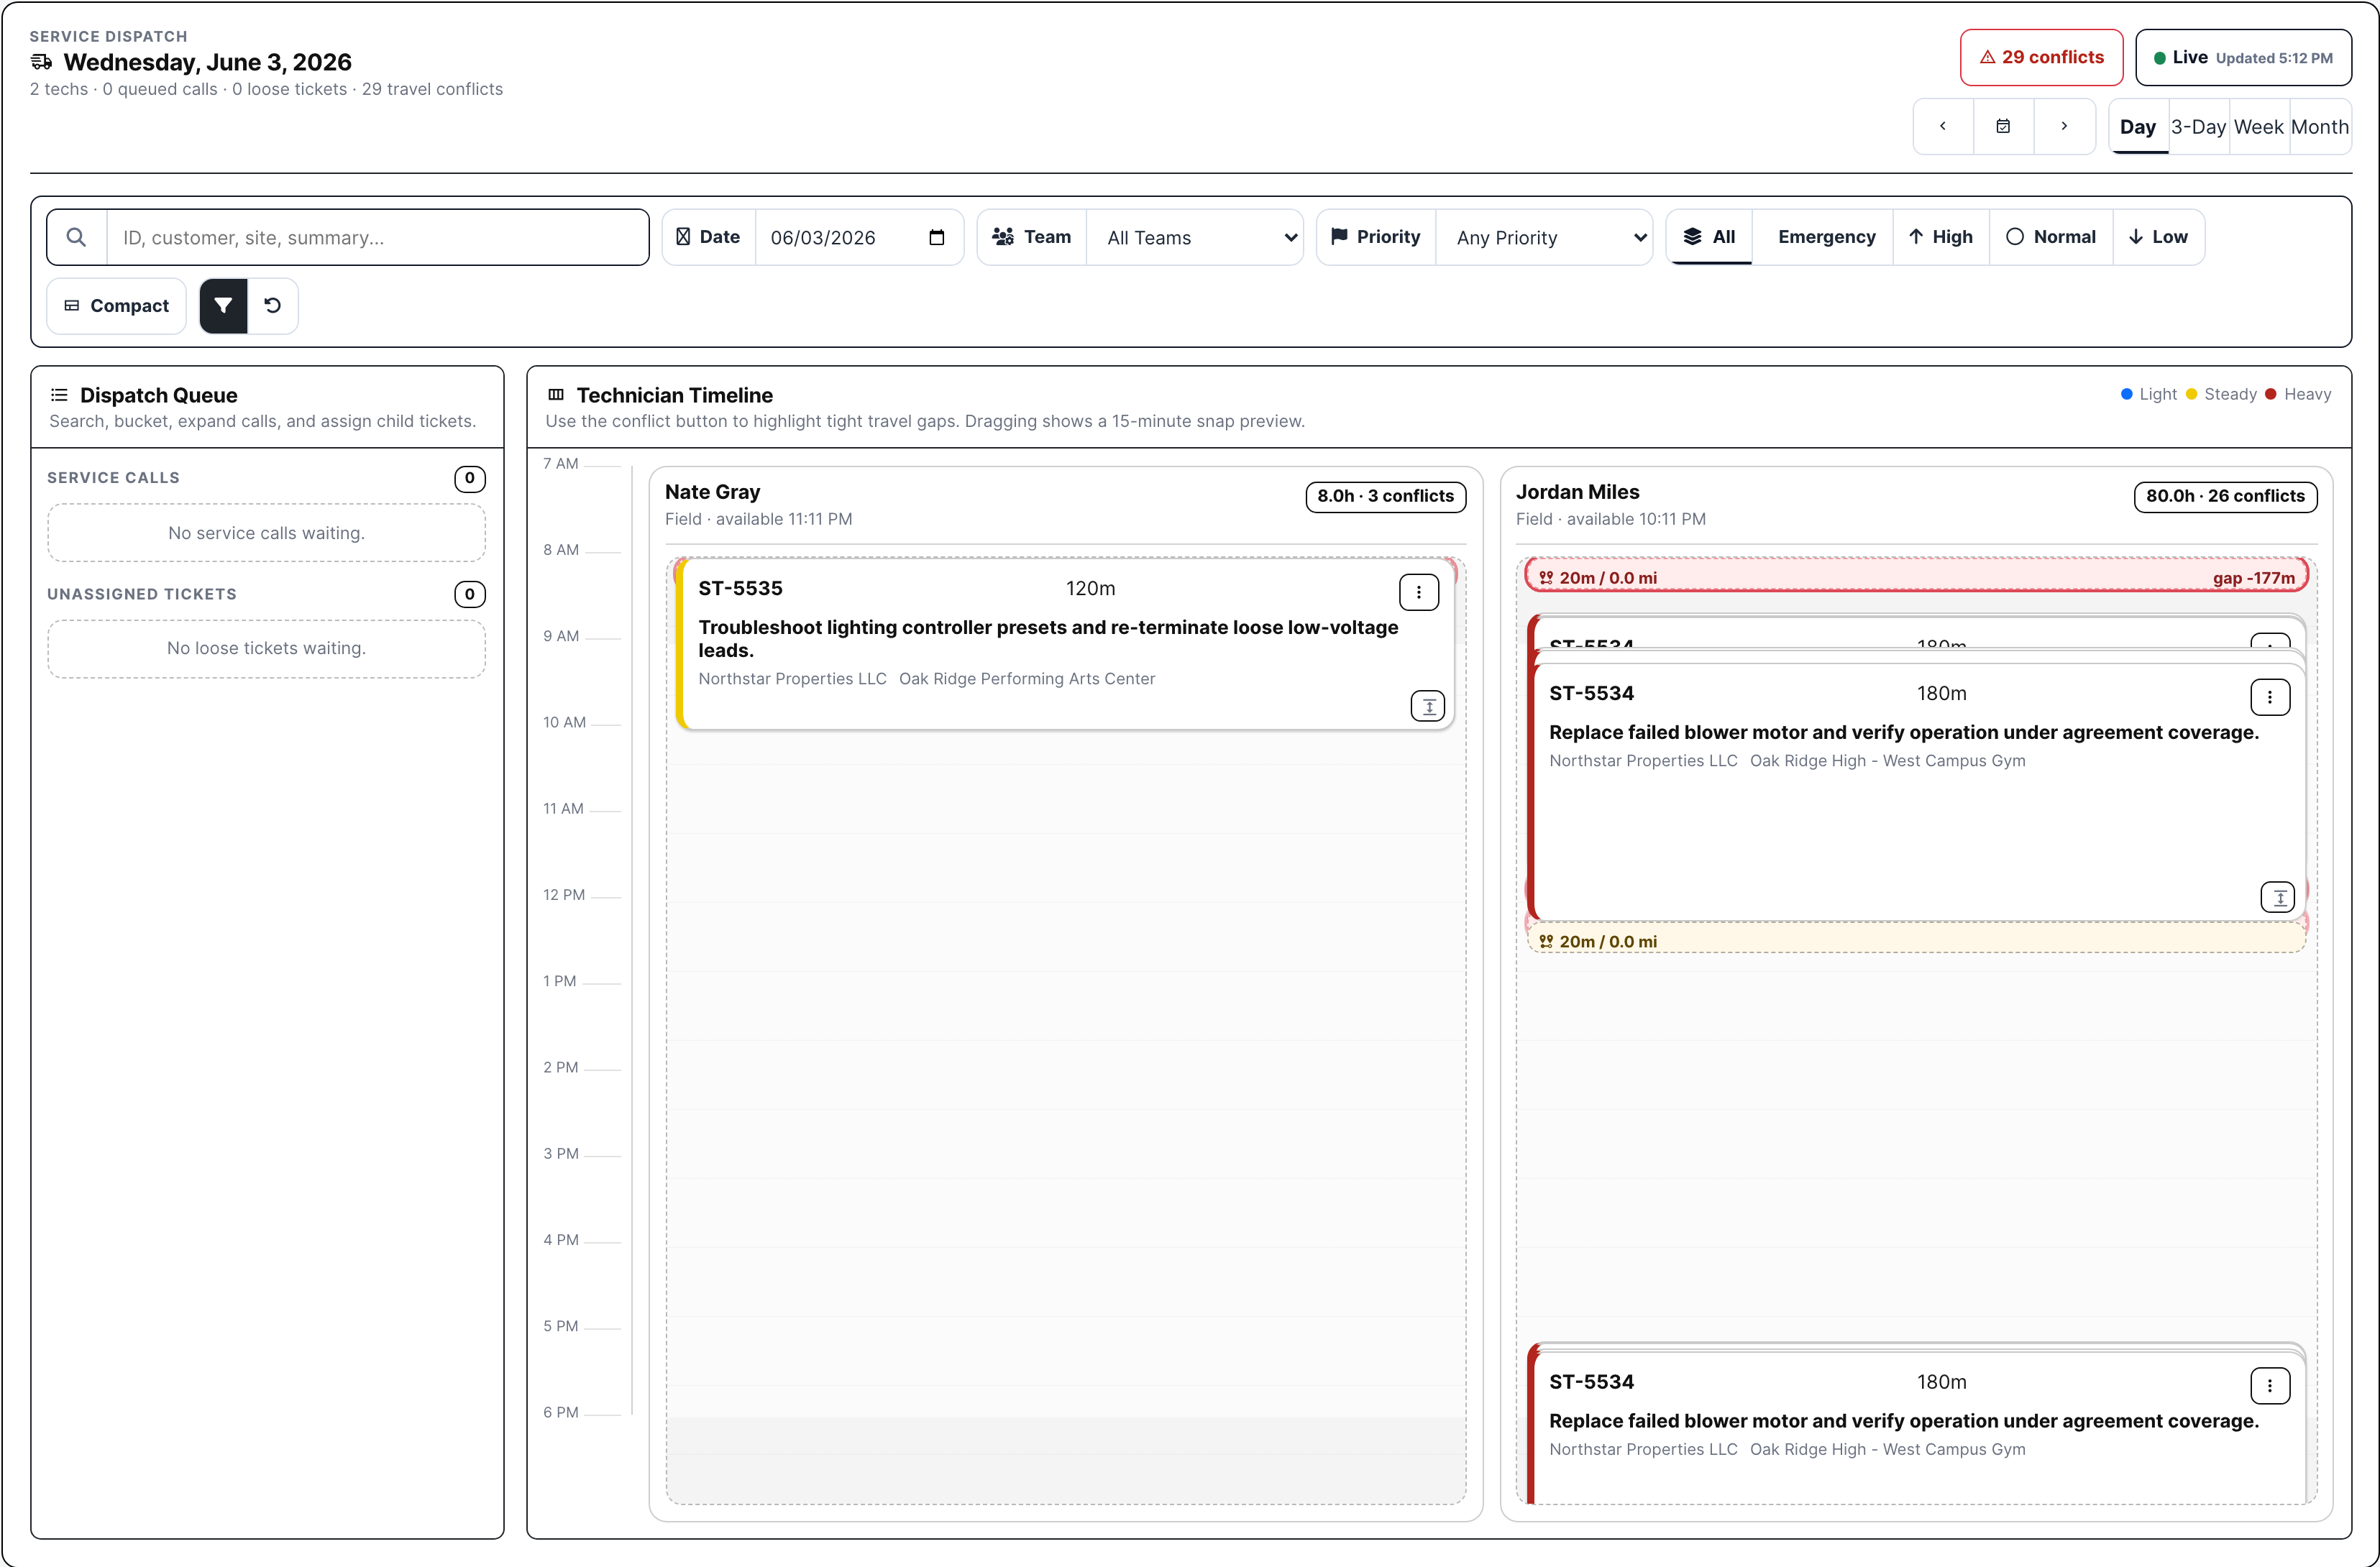Viewport: 2380px width, 1567px height.
Task: Click the service dispatch truck icon
Action: (x=41, y=62)
